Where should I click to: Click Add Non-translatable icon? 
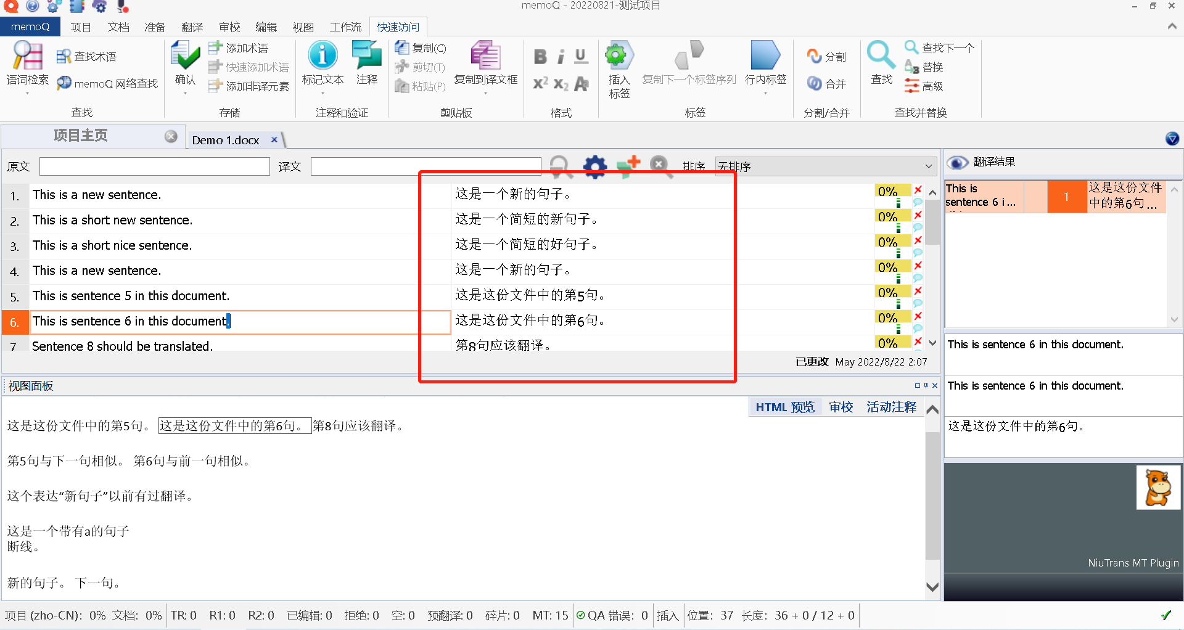215,86
